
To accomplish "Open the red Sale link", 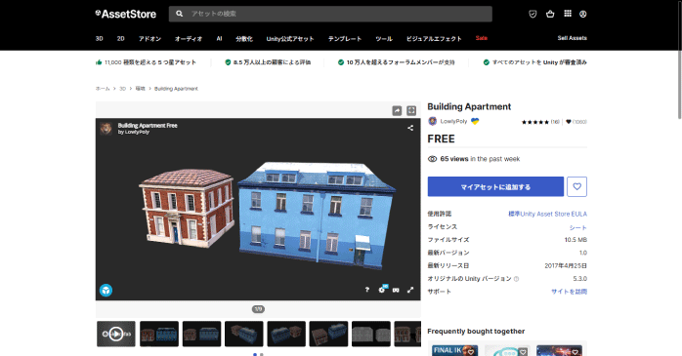I will click(x=481, y=38).
